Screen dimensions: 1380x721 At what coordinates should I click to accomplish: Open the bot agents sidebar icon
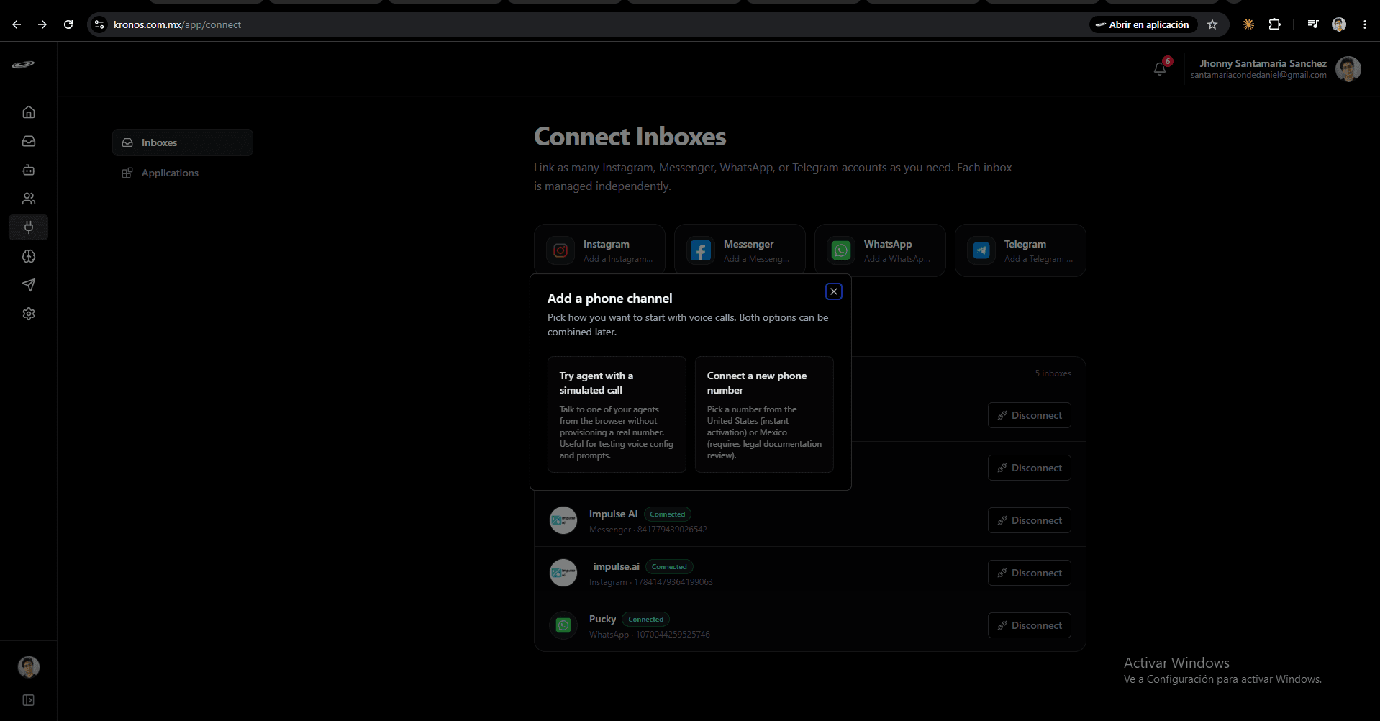[x=29, y=170]
